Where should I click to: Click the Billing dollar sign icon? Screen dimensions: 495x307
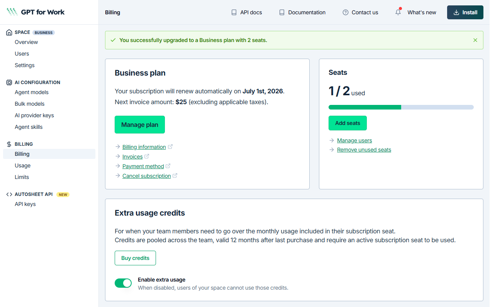[x=9, y=144]
